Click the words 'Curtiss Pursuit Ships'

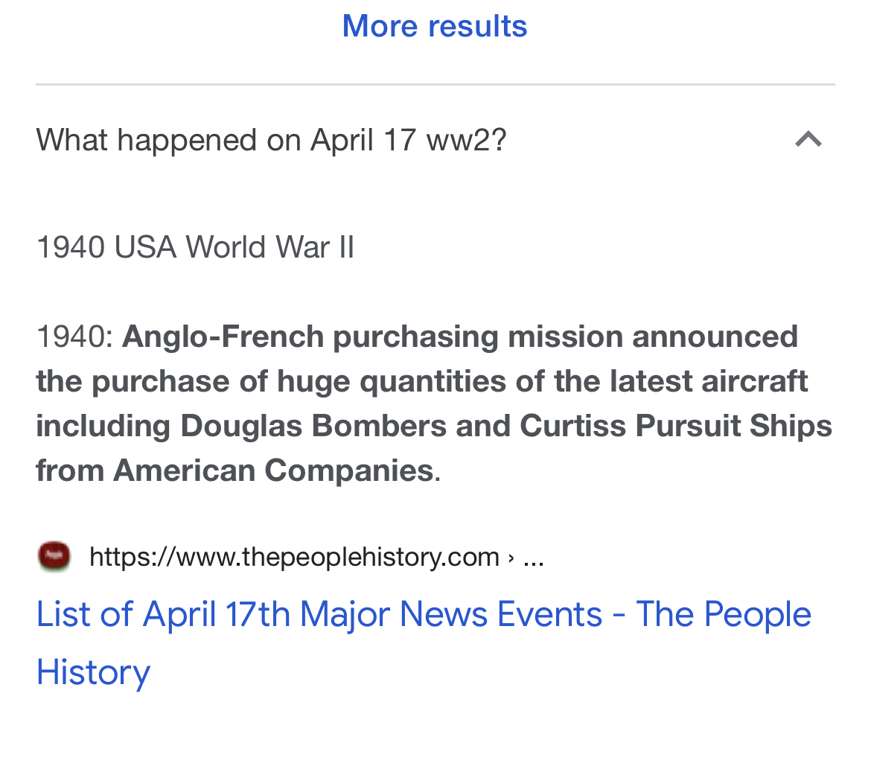(x=676, y=427)
